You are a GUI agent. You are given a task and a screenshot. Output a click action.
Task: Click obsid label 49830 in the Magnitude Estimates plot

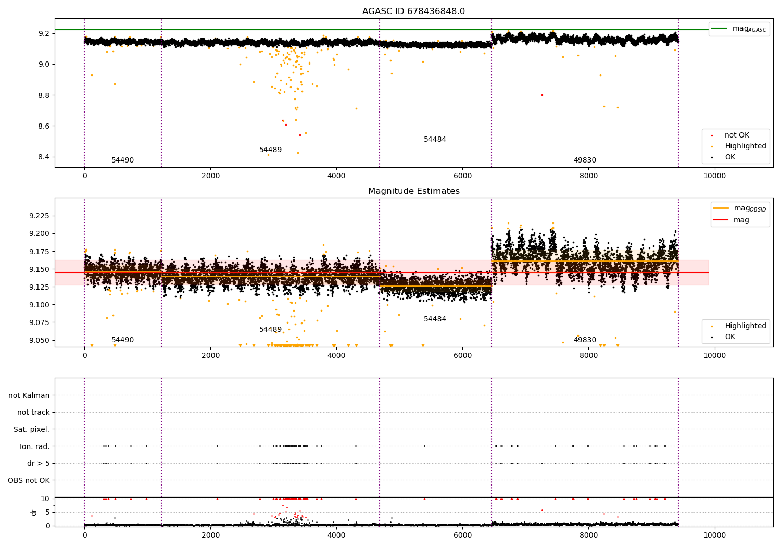click(585, 340)
